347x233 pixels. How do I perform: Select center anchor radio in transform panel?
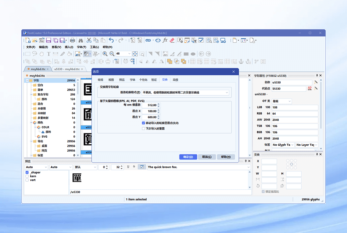point(292,164)
